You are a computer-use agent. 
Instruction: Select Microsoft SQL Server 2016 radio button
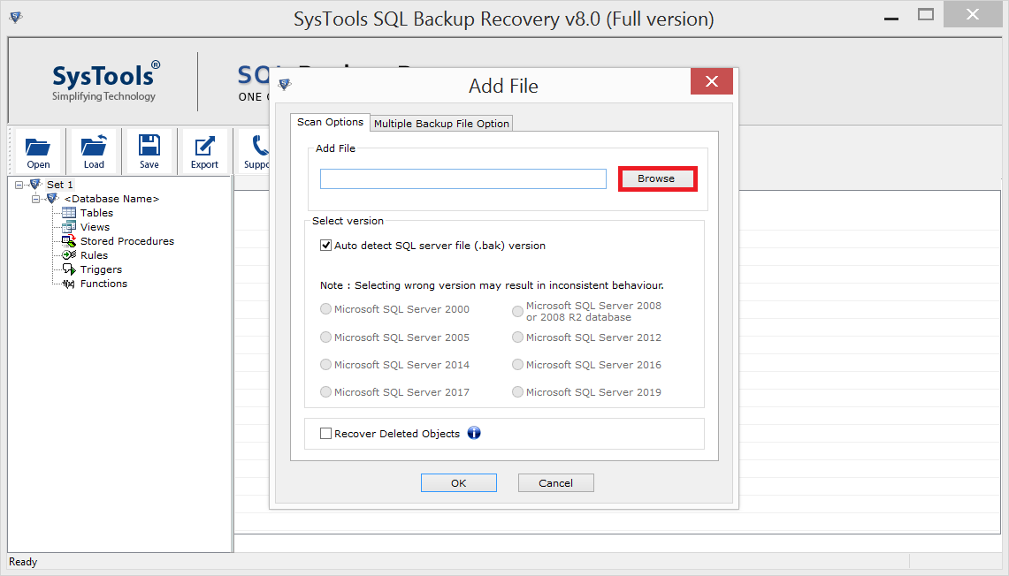click(517, 365)
